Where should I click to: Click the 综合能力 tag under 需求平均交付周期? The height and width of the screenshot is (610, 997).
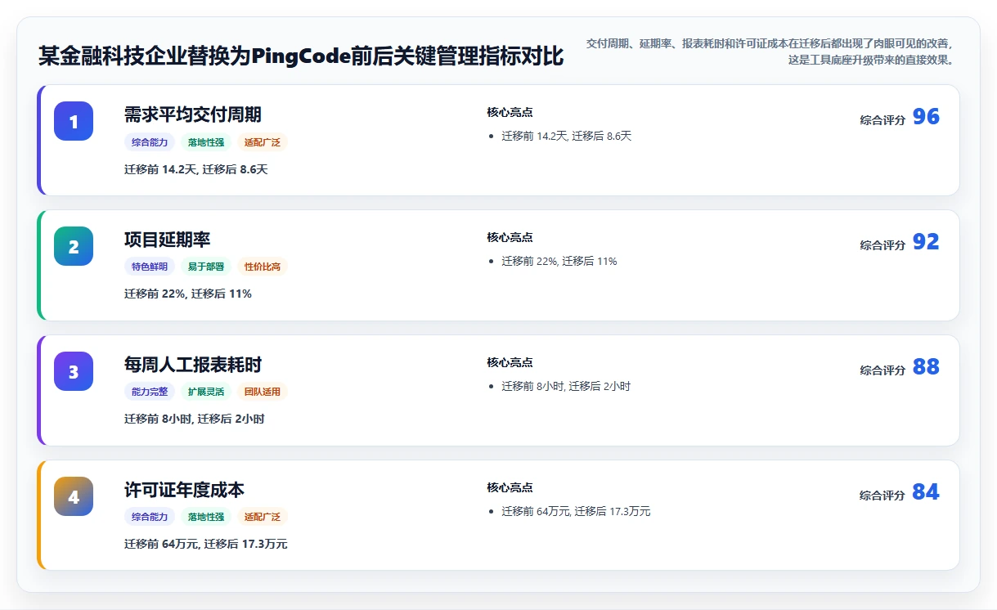tap(150, 142)
